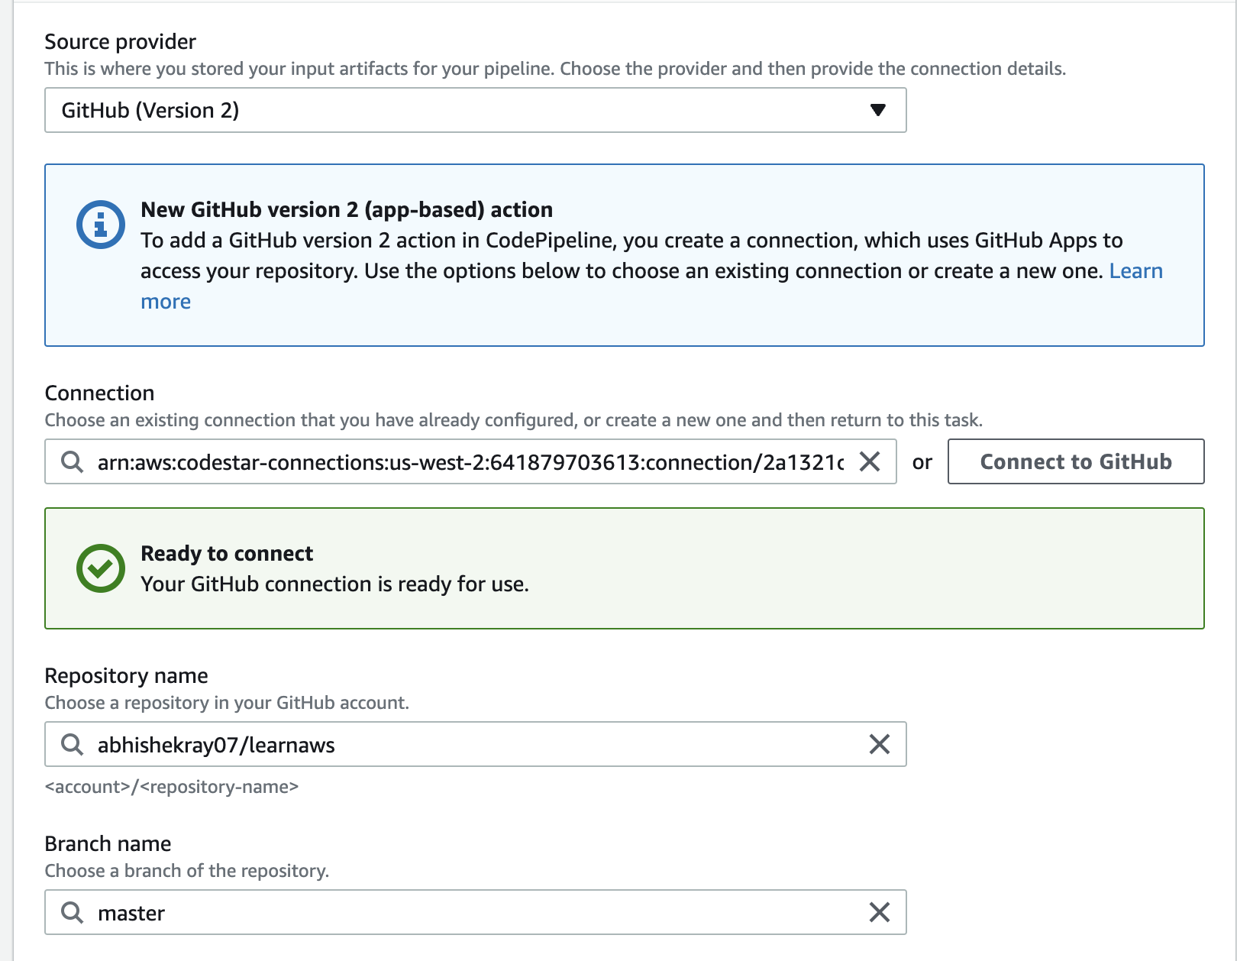Clear the master branch value
Image resolution: width=1237 pixels, height=961 pixels.
tap(880, 912)
